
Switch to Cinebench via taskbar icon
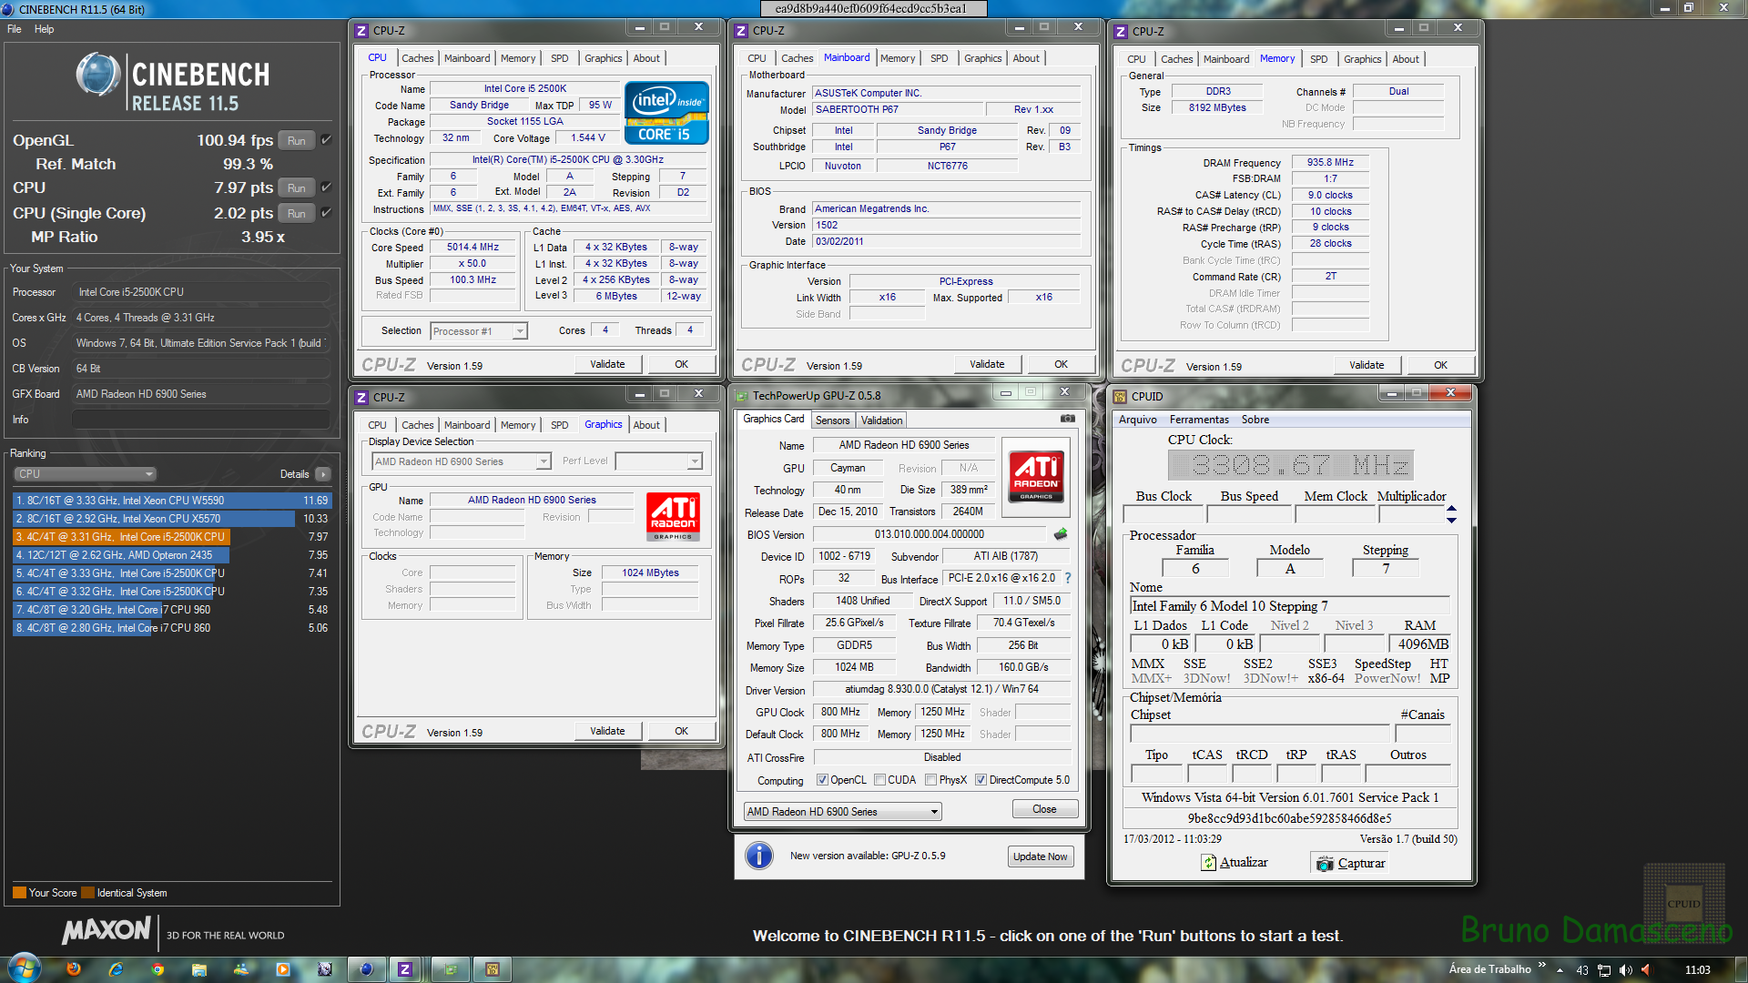366,969
